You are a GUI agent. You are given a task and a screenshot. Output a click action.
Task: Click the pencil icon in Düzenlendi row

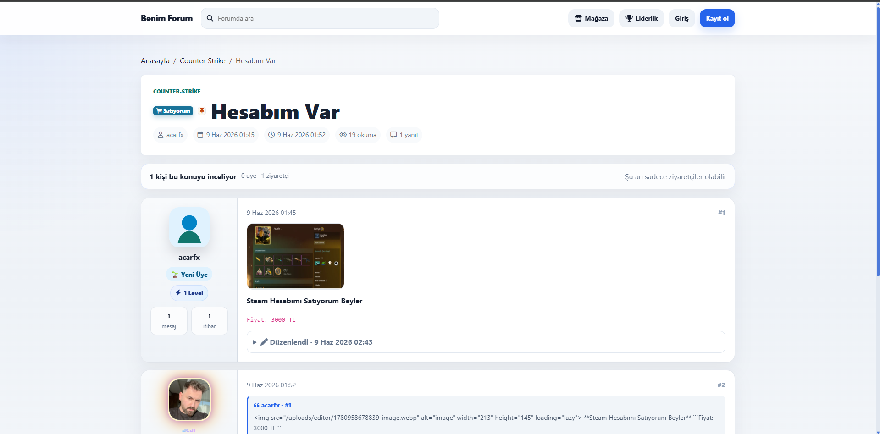click(264, 342)
